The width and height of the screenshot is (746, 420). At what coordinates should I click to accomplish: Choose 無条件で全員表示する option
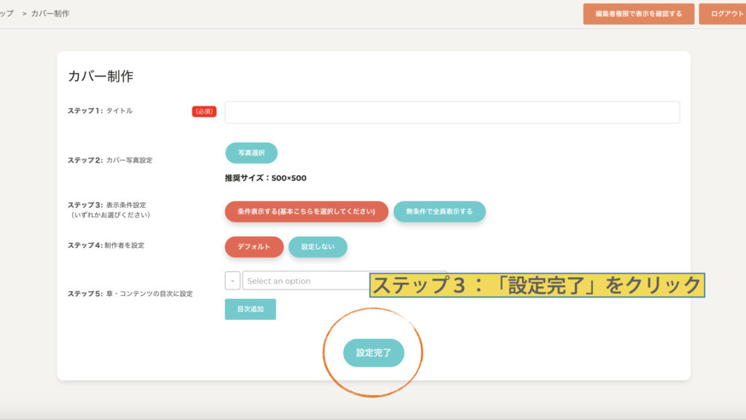(439, 211)
